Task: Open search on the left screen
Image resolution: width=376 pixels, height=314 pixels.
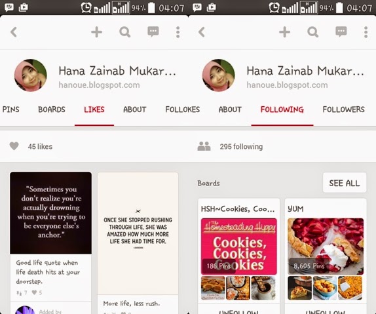Action: point(125,32)
